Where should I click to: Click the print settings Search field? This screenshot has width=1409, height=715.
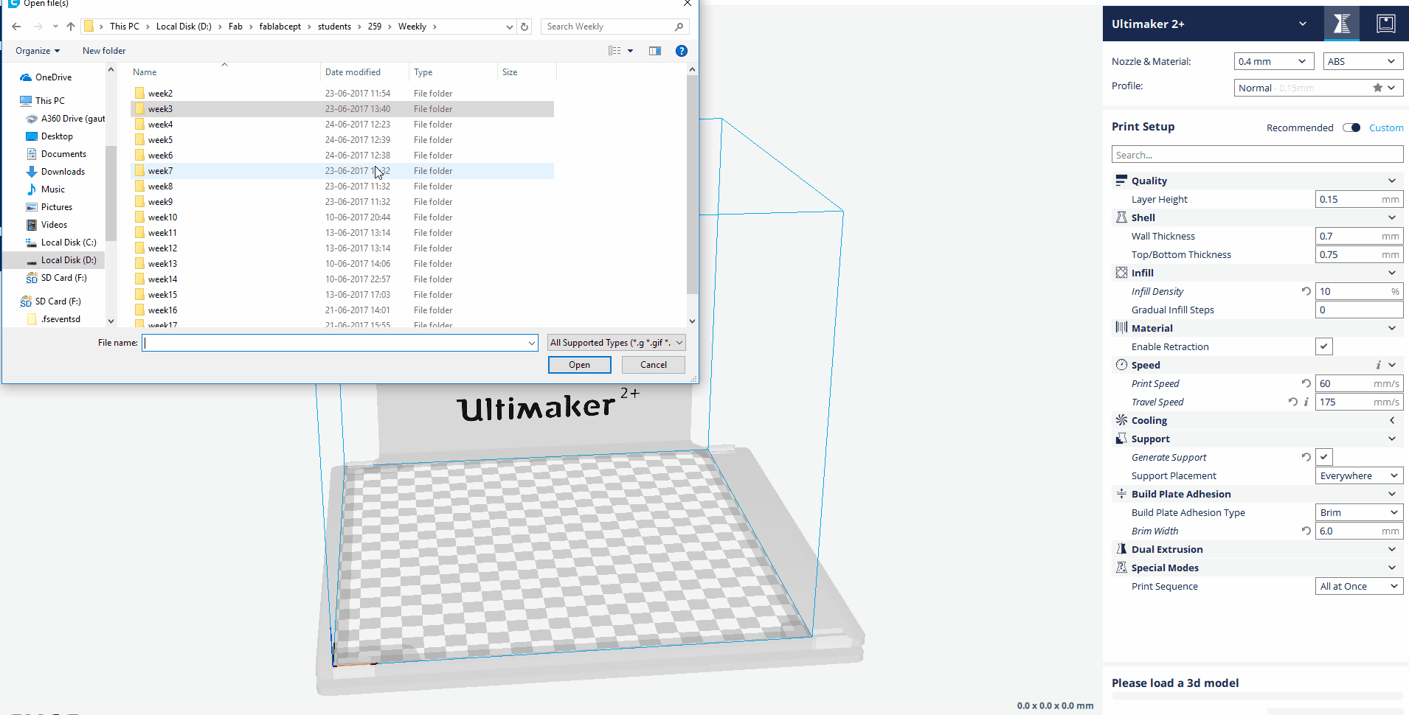tap(1257, 154)
